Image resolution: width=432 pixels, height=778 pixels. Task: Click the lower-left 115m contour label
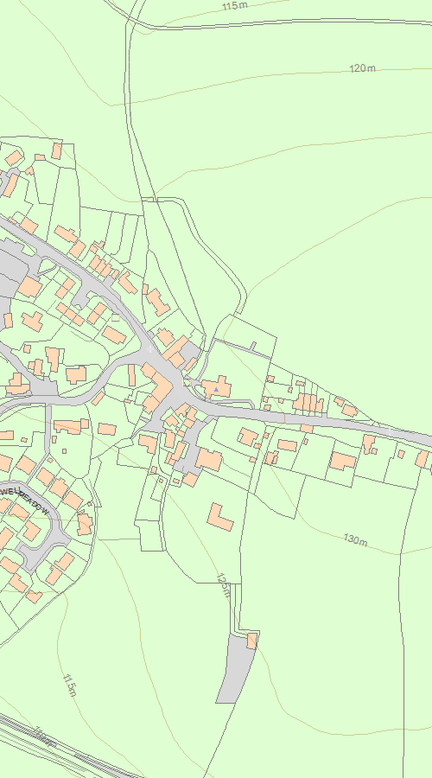click(x=70, y=686)
